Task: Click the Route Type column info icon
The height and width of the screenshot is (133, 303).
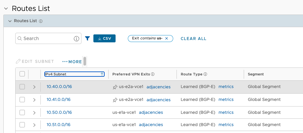Action: (205, 74)
